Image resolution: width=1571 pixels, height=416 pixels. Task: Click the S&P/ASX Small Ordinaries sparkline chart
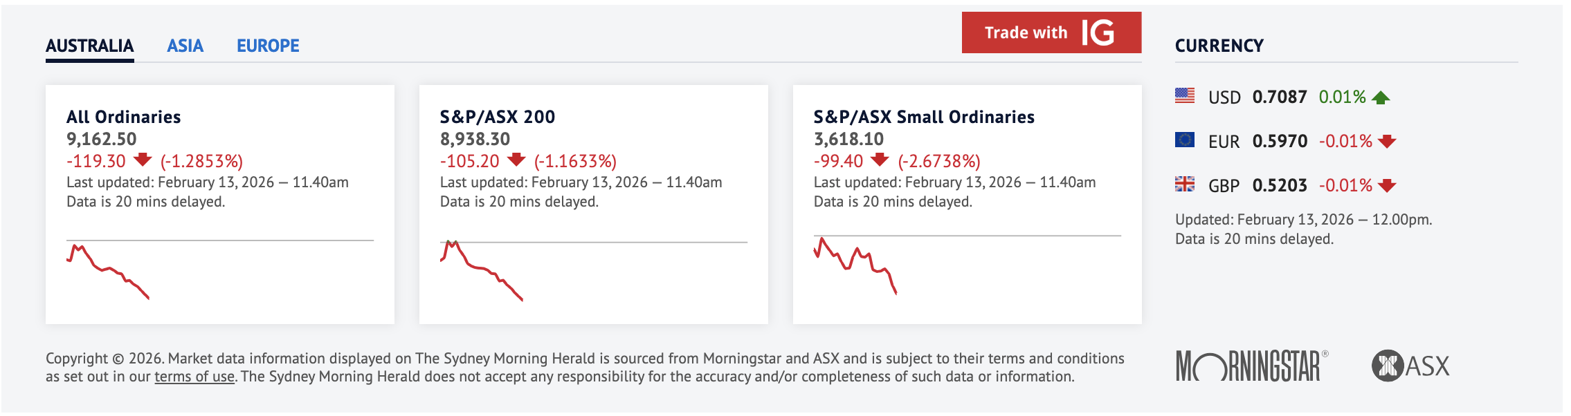tap(855, 266)
